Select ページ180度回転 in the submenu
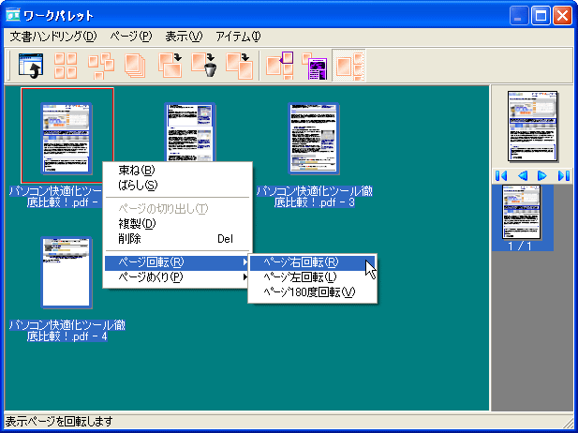The height and width of the screenshot is (433, 578). click(309, 292)
